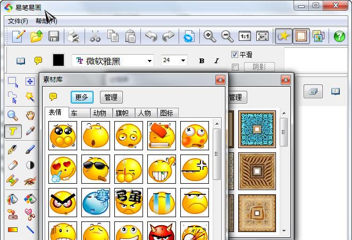Screen dimensions: 352x240
Task: Click the Undo arrow icon
Action: click(x=151, y=36)
